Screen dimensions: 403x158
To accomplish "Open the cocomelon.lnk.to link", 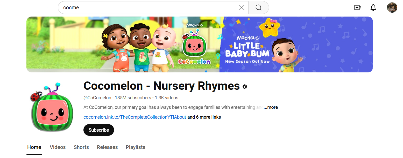I will (x=134, y=117).
